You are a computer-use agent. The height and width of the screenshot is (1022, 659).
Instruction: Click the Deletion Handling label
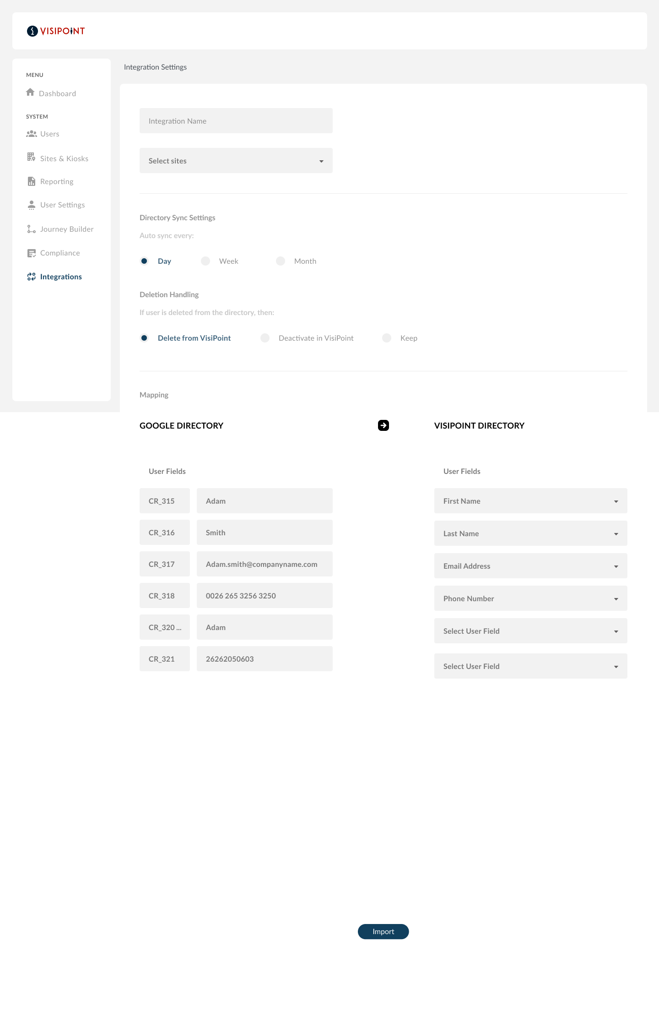point(169,294)
